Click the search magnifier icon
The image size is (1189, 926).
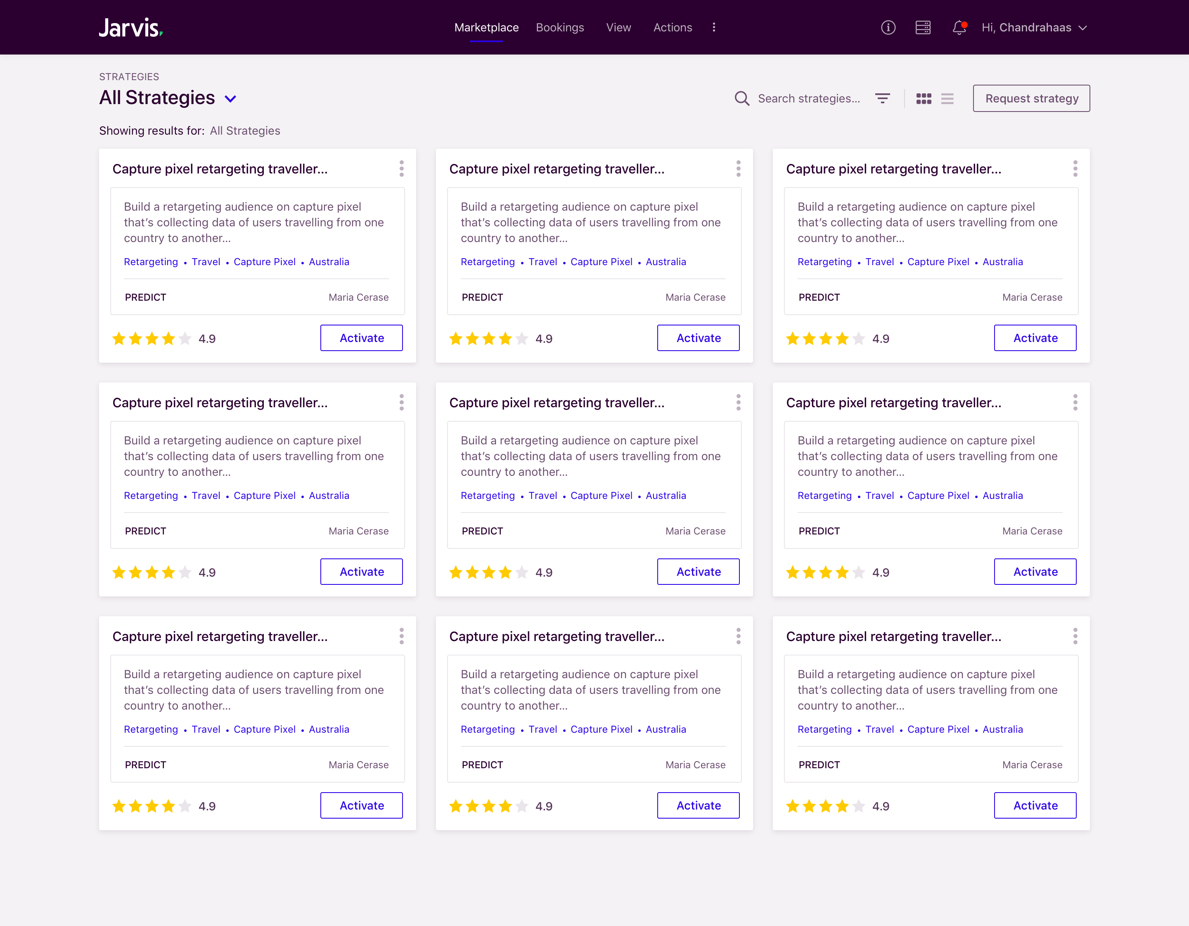click(x=741, y=99)
